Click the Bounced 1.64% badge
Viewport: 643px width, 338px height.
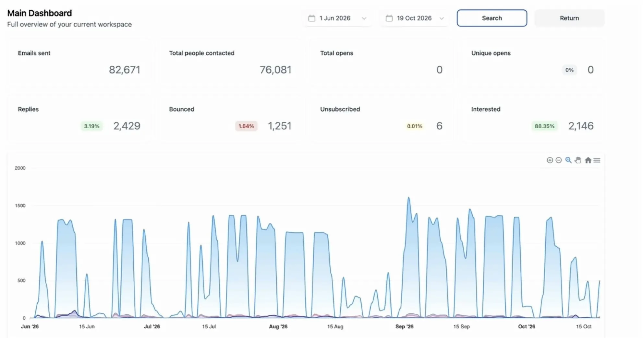click(x=246, y=126)
